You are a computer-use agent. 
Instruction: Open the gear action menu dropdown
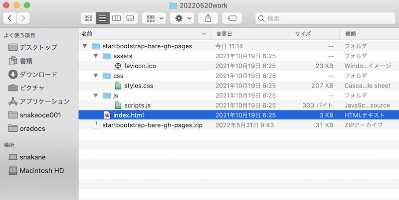coord(183,18)
